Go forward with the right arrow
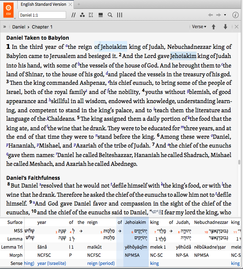The image size is (243, 269). coord(219,15)
